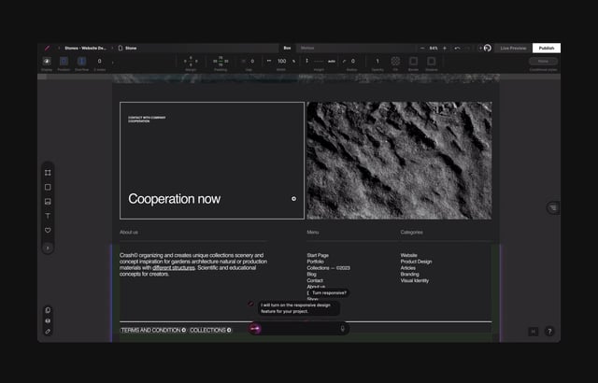This screenshot has width=598, height=383.
Task: Adjust the Padding control
Action: tap(221, 61)
